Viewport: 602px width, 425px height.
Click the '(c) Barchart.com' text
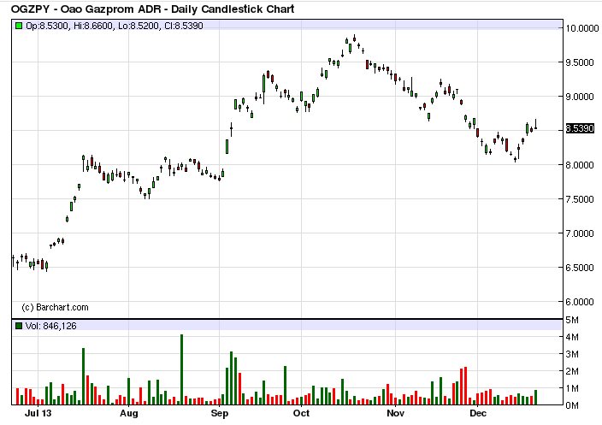(55, 307)
